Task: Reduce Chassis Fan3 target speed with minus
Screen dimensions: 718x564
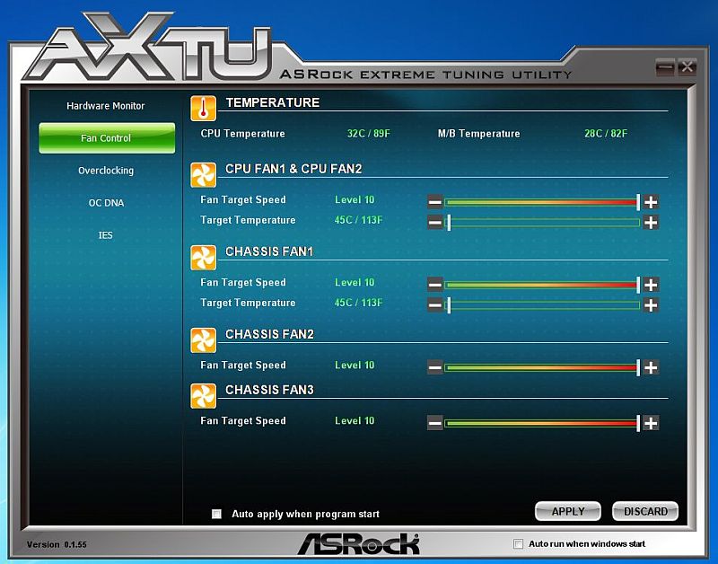Action: [x=435, y=423]
